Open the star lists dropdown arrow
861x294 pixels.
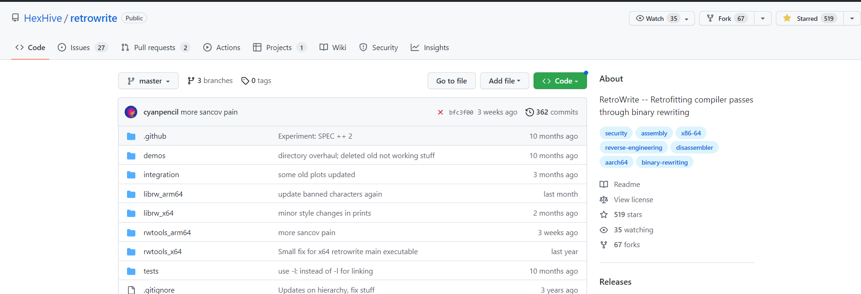point(852,19)
